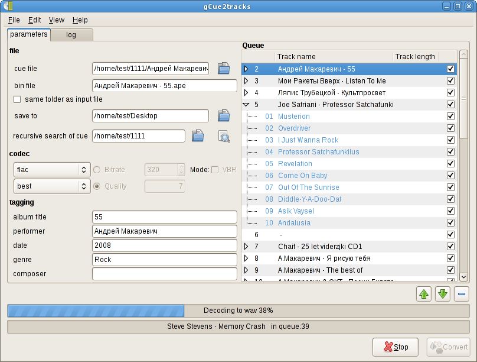Uncheck the track Мои Ракеты Вверх

[450, 80]
